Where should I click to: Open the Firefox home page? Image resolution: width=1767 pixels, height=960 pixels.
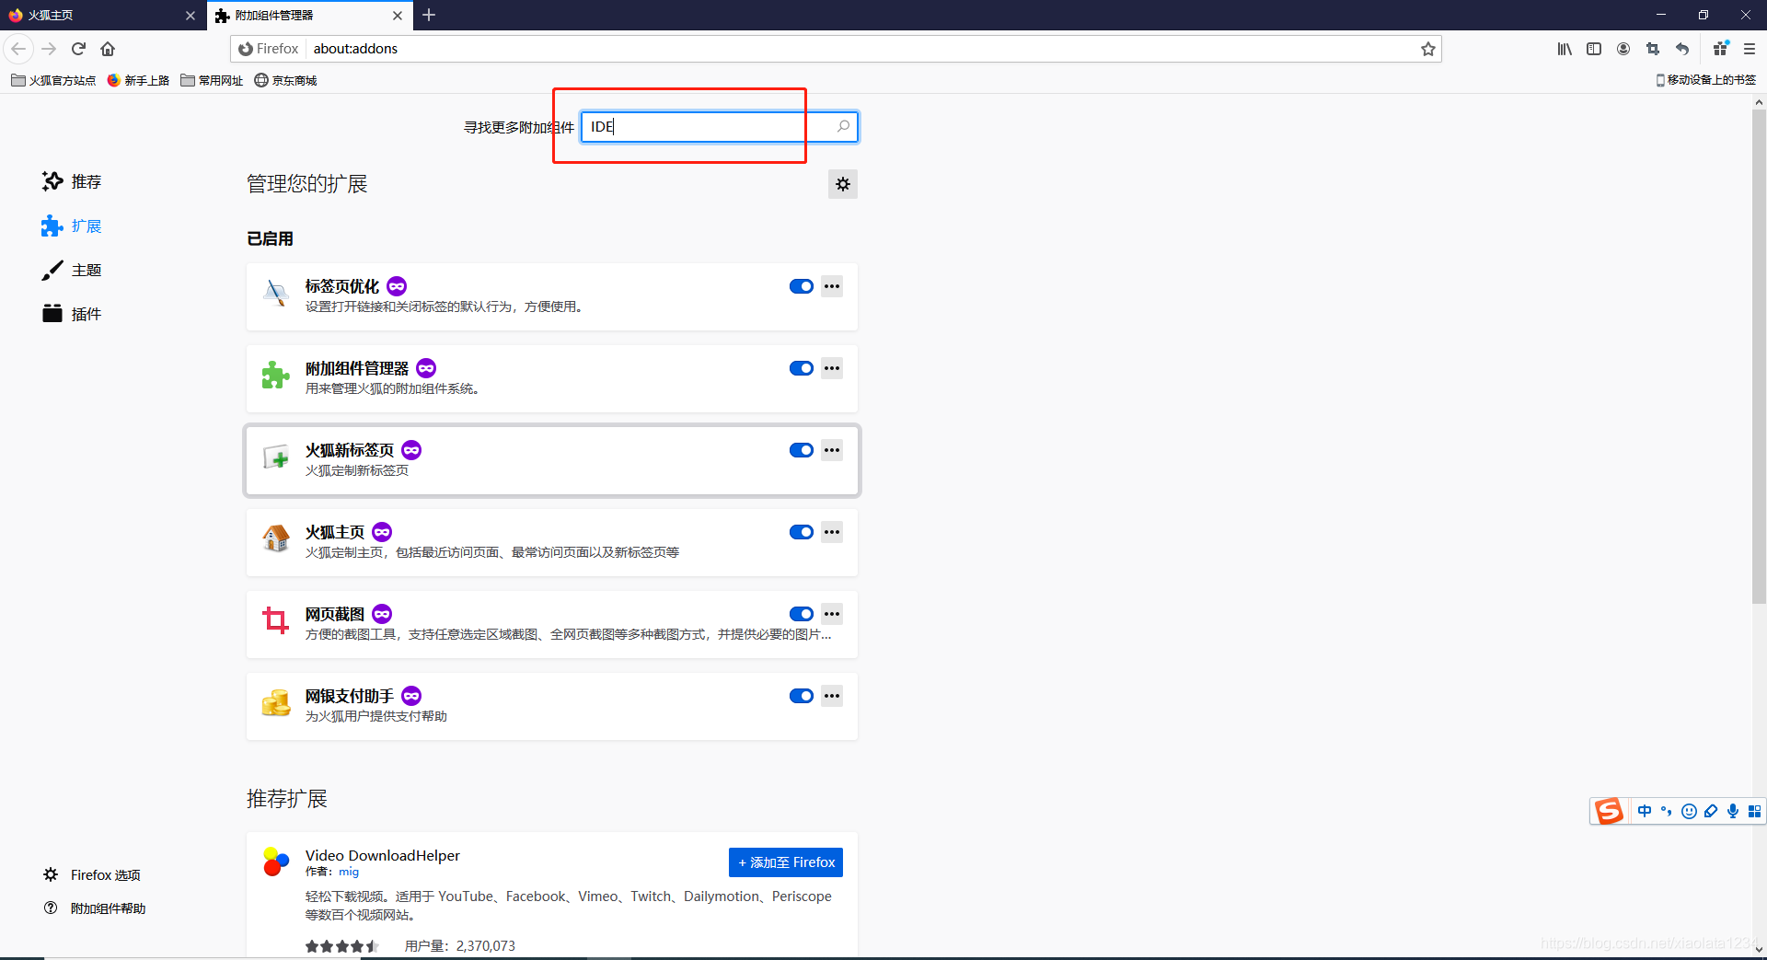point(108,49)
